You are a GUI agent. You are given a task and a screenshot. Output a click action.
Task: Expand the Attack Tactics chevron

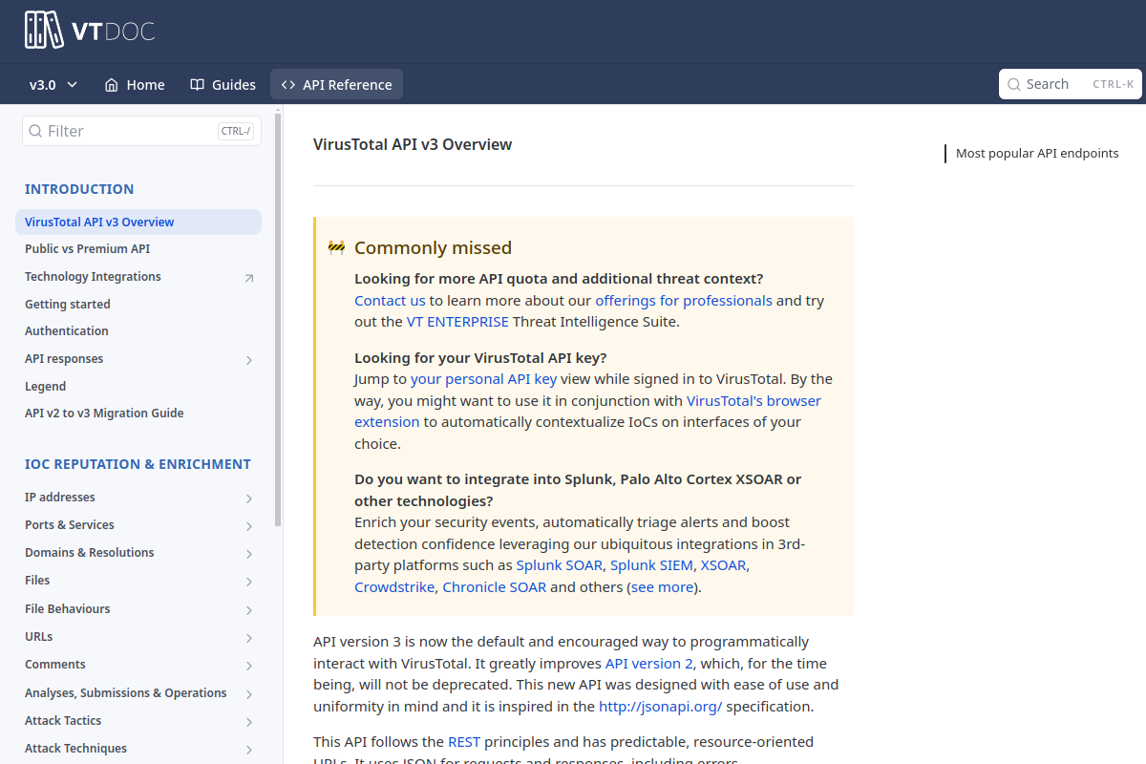(249, 722)
